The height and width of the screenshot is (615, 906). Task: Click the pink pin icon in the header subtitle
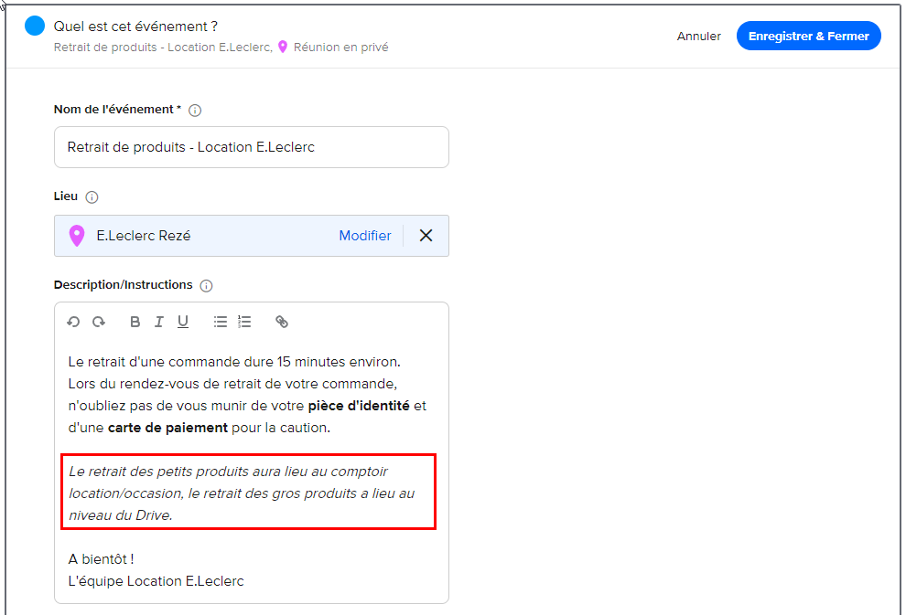point(283,47)
